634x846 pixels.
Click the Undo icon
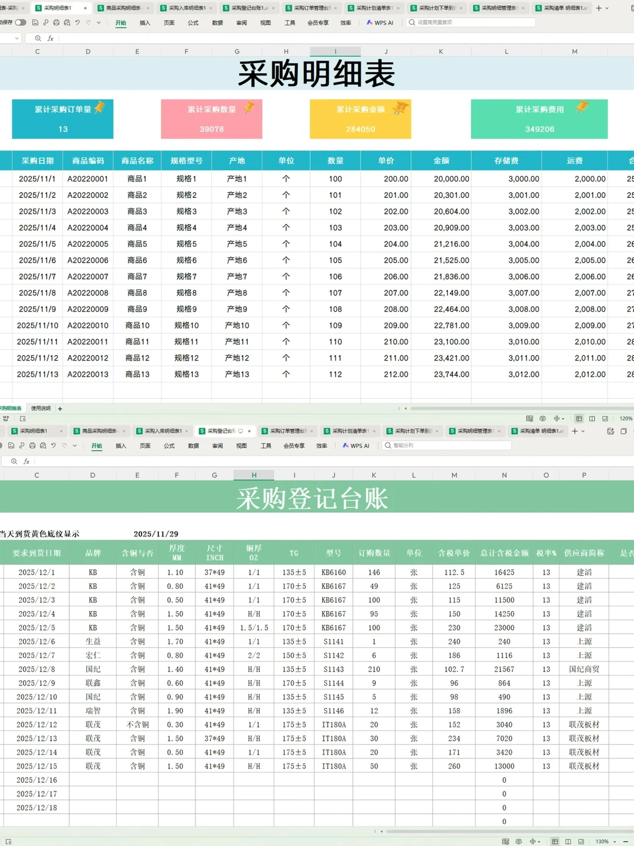point(77,22)
